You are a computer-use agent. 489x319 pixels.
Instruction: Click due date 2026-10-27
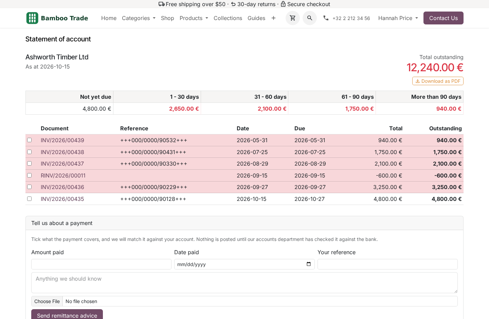[310, 199]
